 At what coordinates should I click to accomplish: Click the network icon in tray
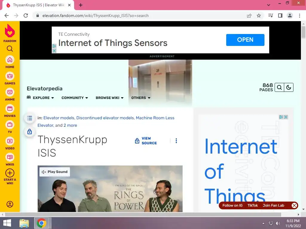tap(271, 223)
